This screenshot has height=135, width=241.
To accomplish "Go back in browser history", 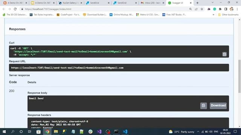I will click(4, 9).
